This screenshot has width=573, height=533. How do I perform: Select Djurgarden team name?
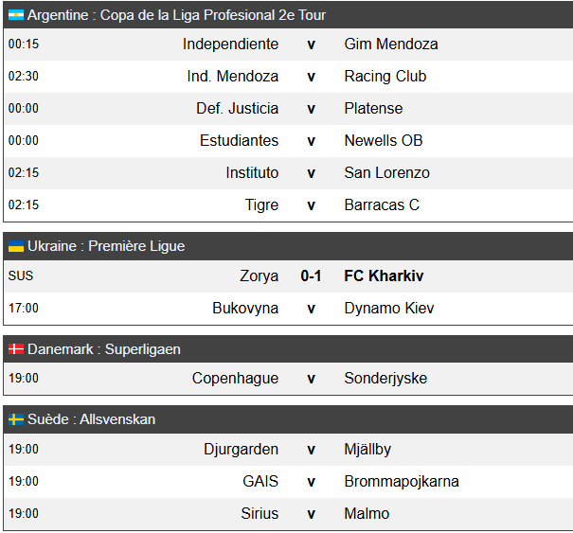242,450
